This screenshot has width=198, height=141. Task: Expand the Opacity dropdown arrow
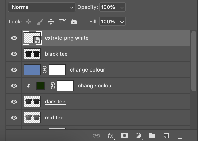pyautogui.click(x=122, y=7)
